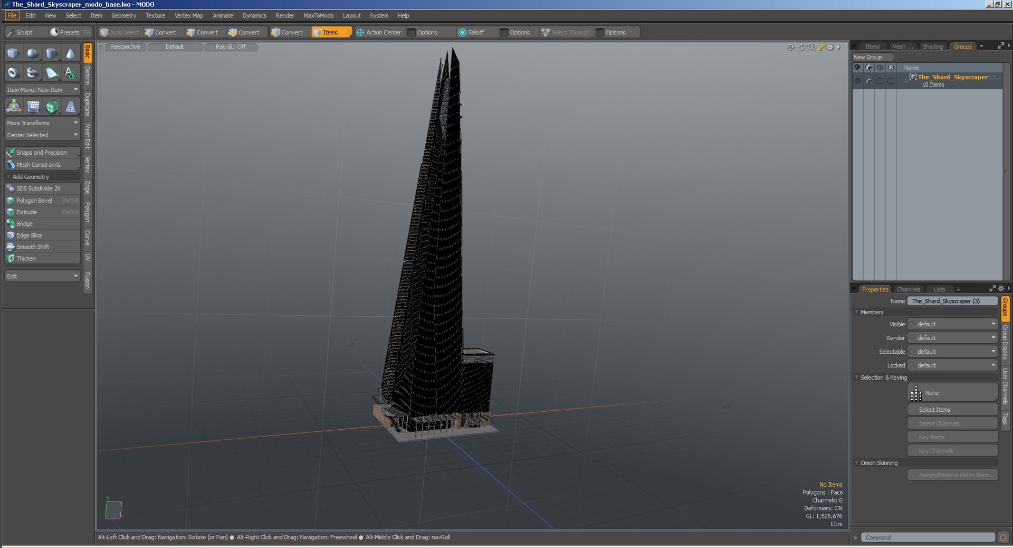The width and height of the screenshot is (1013, 548).
Task: Click the Perspective view button
Action: [125, 47]
